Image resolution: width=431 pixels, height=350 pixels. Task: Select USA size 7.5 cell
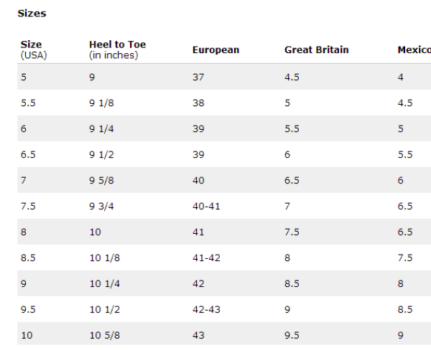pos(28,206)
